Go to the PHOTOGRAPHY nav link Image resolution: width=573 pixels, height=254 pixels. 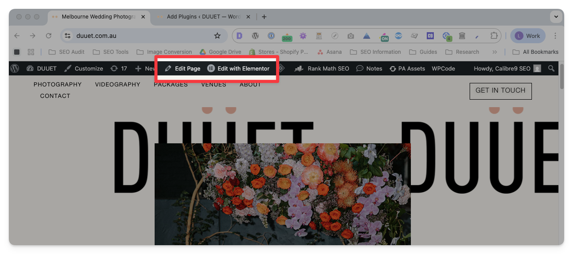pos(57,84)
